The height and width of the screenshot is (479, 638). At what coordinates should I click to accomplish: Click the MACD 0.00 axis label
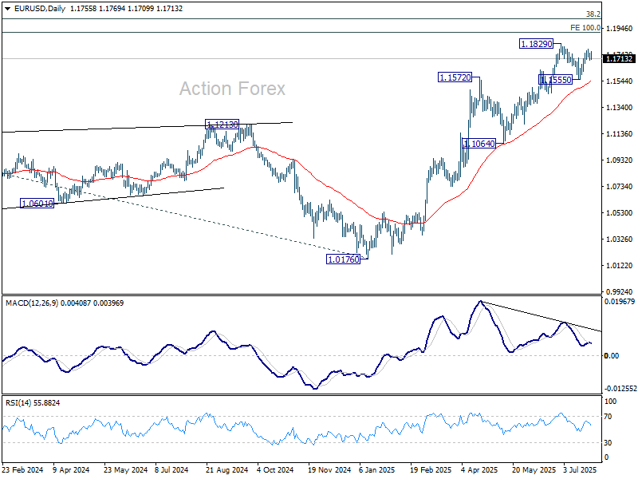pos(612,355)
